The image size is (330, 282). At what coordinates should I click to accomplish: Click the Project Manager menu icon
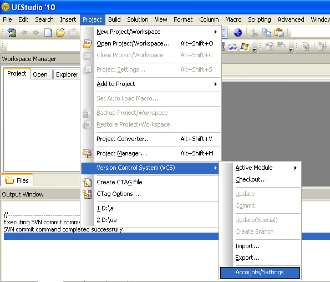[87, 154]
